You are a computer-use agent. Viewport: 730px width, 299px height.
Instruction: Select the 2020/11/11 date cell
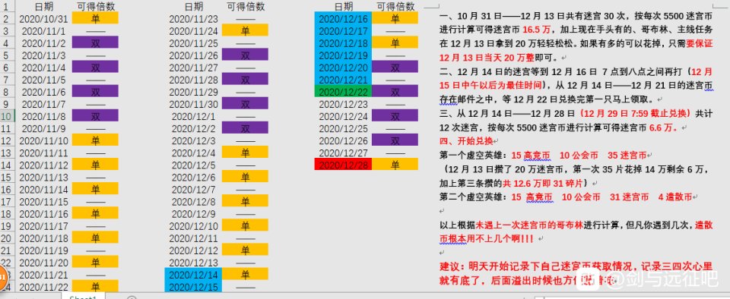[x=44, y=153]
